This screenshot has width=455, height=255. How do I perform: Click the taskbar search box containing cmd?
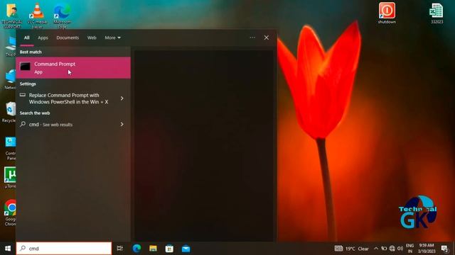(64, 249)
